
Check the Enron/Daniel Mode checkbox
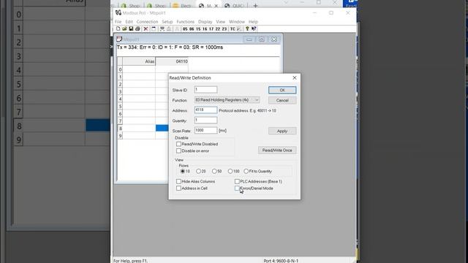(x=237, y=188)
